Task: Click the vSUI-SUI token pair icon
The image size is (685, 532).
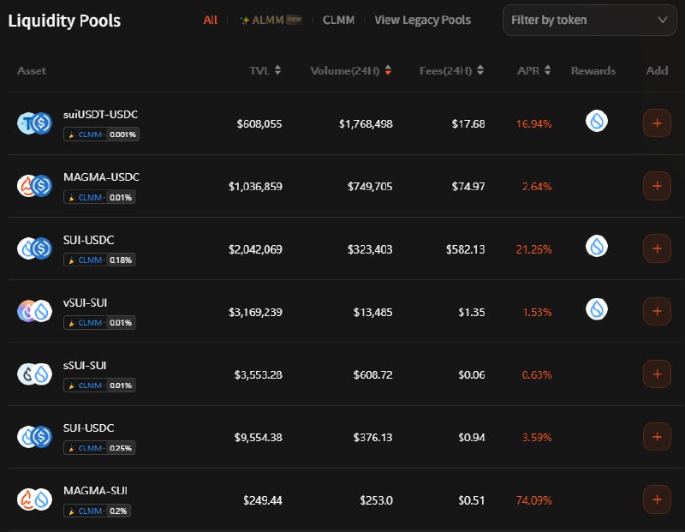Action: (35, 311)
